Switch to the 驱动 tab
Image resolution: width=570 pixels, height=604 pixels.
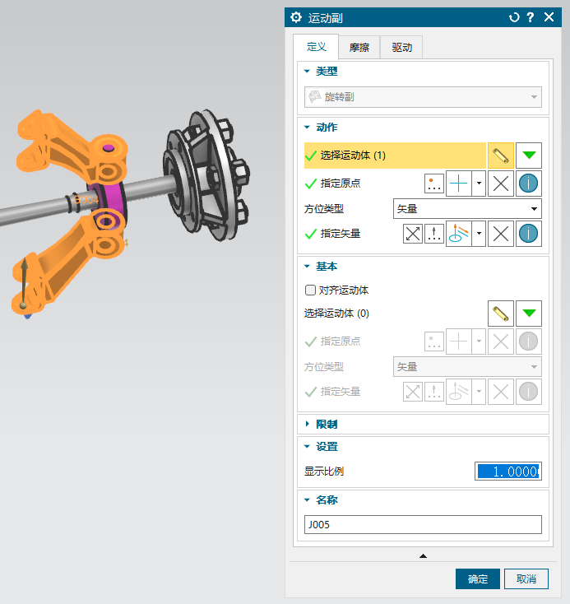(401, 48)
